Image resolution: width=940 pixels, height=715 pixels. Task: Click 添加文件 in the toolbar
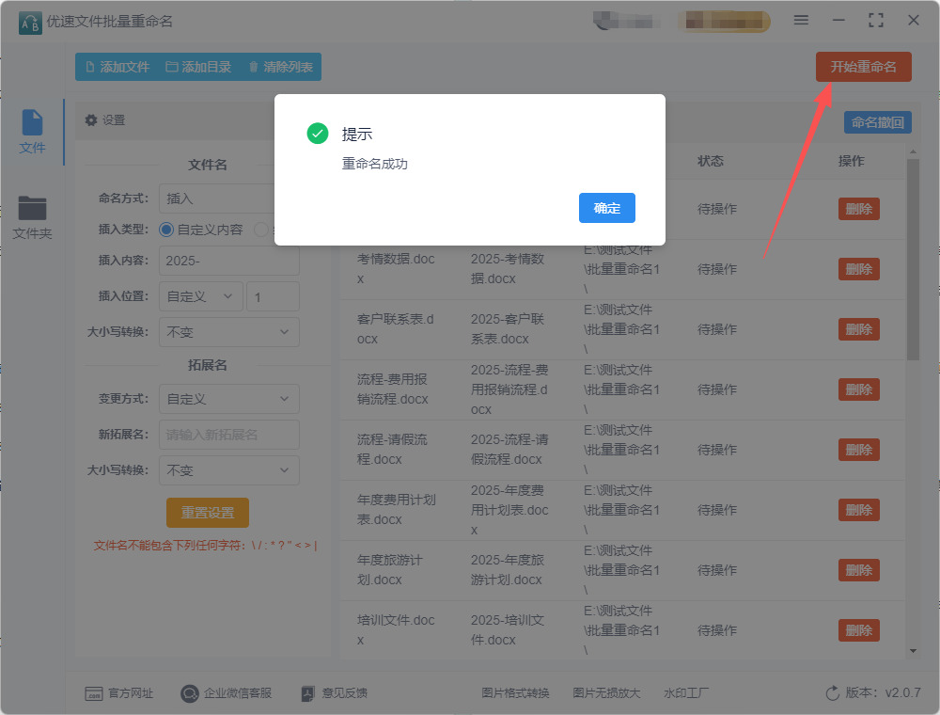pos(117,67)
